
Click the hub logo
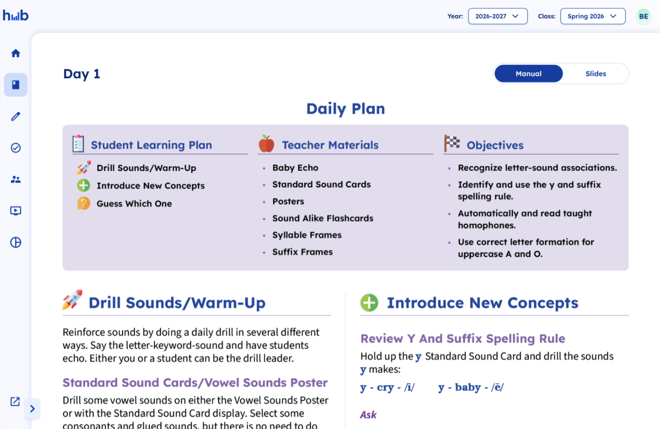pyautogui.click(x=16, y=15)
